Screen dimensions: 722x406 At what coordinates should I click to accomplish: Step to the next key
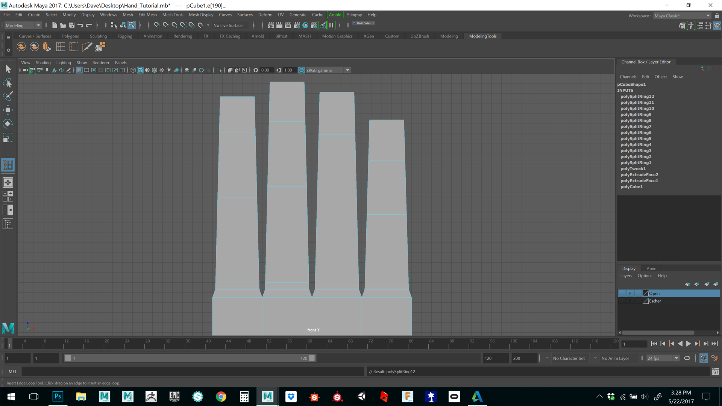[x=697, y=344]
